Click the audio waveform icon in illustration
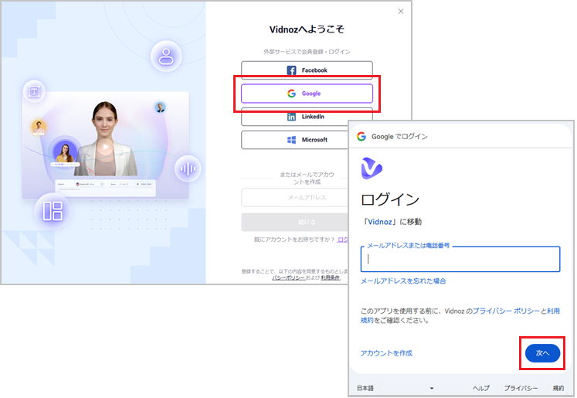Image resolution: width=577 pixels, height=398 pixels. pyautogui.click(x=188, y=169)
